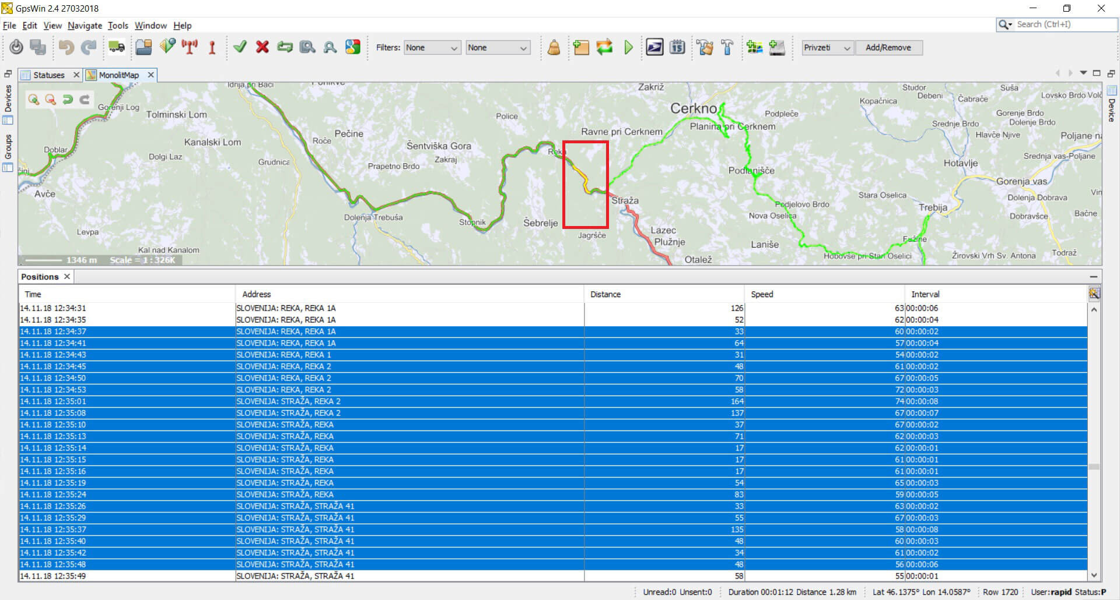1120x600 pixels.
Task: Click the positions table column settings icon
Action: tap(1094, 294)
